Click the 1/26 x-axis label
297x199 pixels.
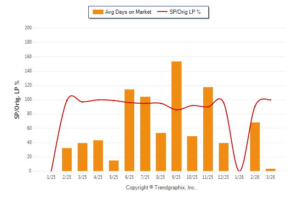tap(239, 177)
